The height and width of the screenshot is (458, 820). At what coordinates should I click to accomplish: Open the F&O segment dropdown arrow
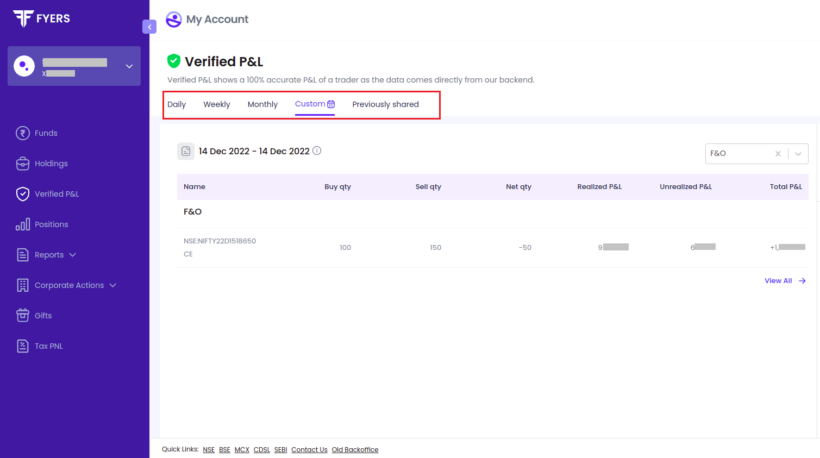point(798,154)
